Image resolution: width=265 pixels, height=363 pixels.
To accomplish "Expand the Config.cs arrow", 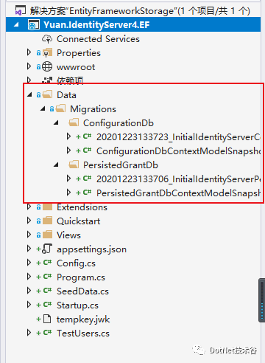I will (29, 263).
